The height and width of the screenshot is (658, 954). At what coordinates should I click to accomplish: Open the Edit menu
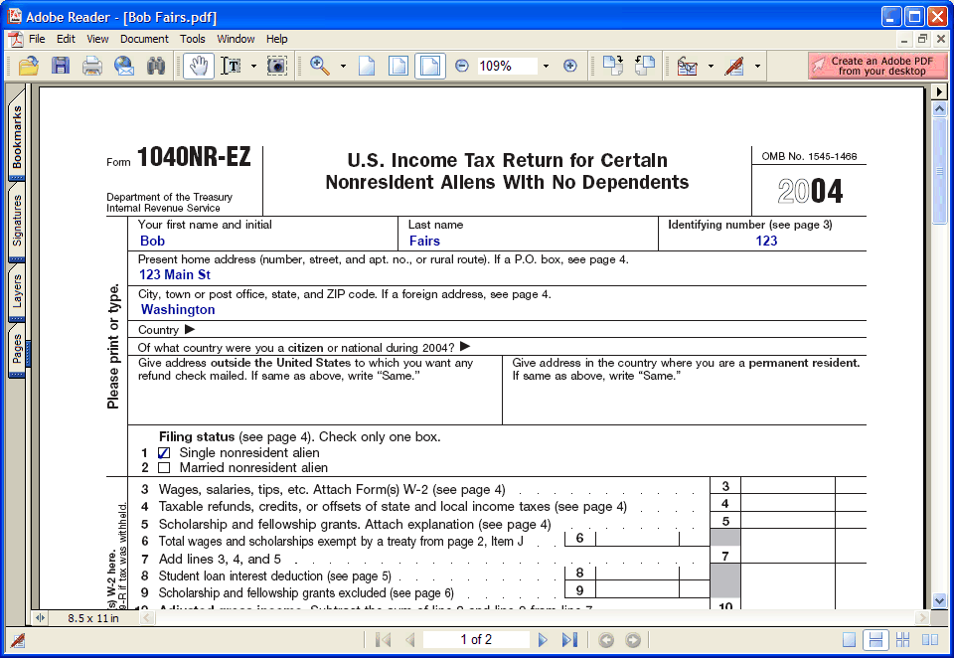click(x=66, y=39)
